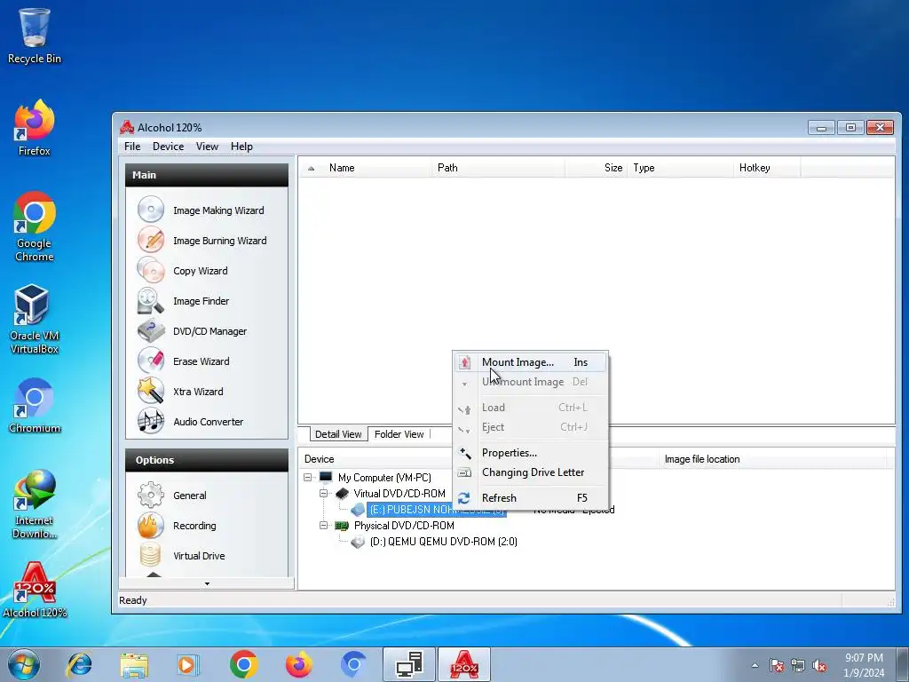Viewport: 909px width, 682px height.
Task: Open Windows Start menu orb
Action: 24,664
